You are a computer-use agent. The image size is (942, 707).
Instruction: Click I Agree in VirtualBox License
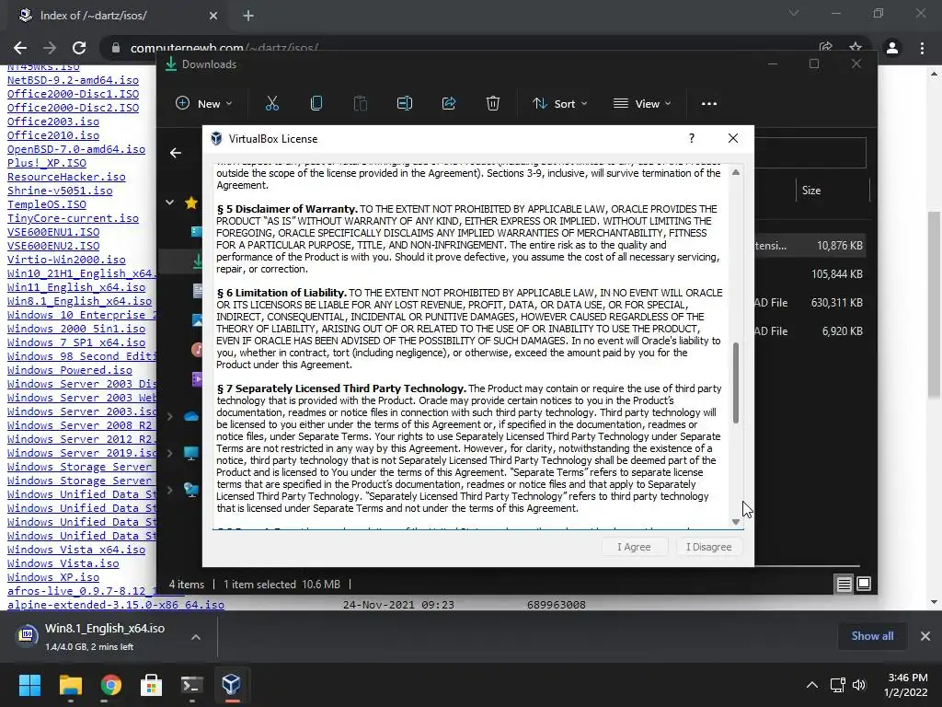click(635, 547)
